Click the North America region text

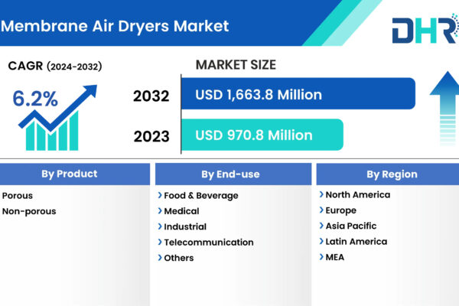[x=358, y=194]
